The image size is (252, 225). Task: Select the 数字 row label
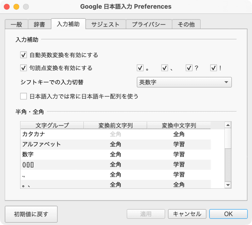pyautogui.click(x=28, y=154)
